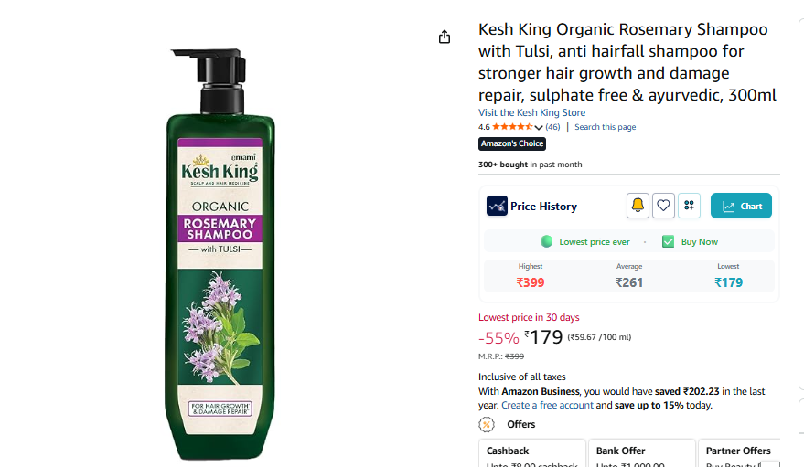Click Create a free account link
Screen dimensions: 804x467
(x=547, y=405)
